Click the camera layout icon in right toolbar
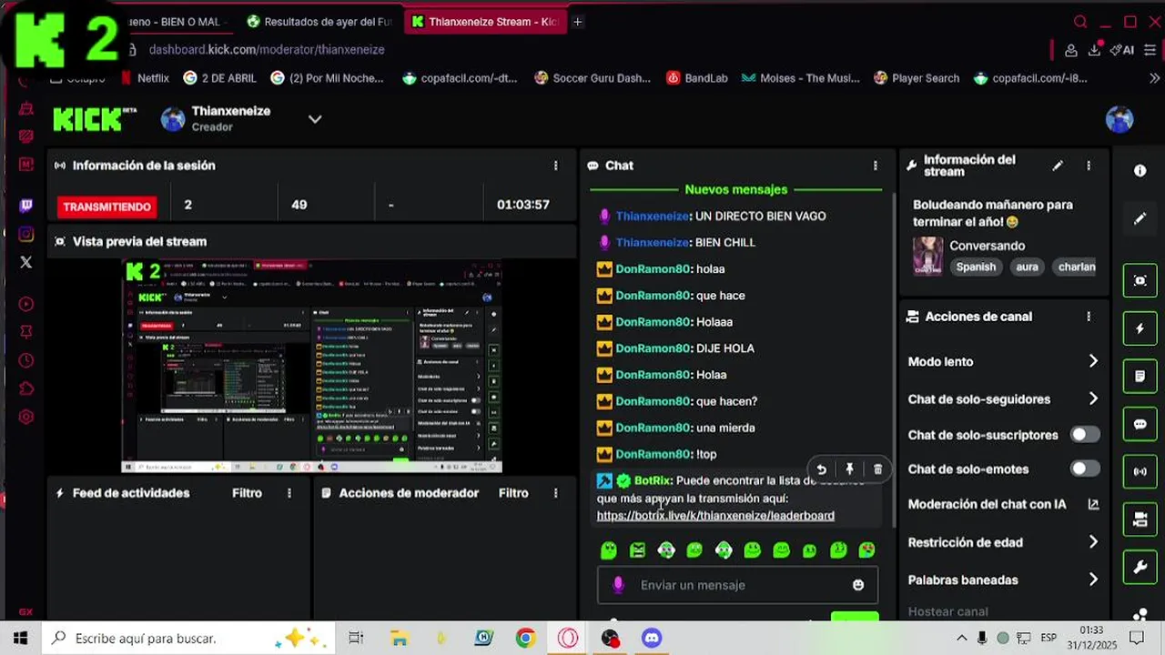 [1140, 520]
